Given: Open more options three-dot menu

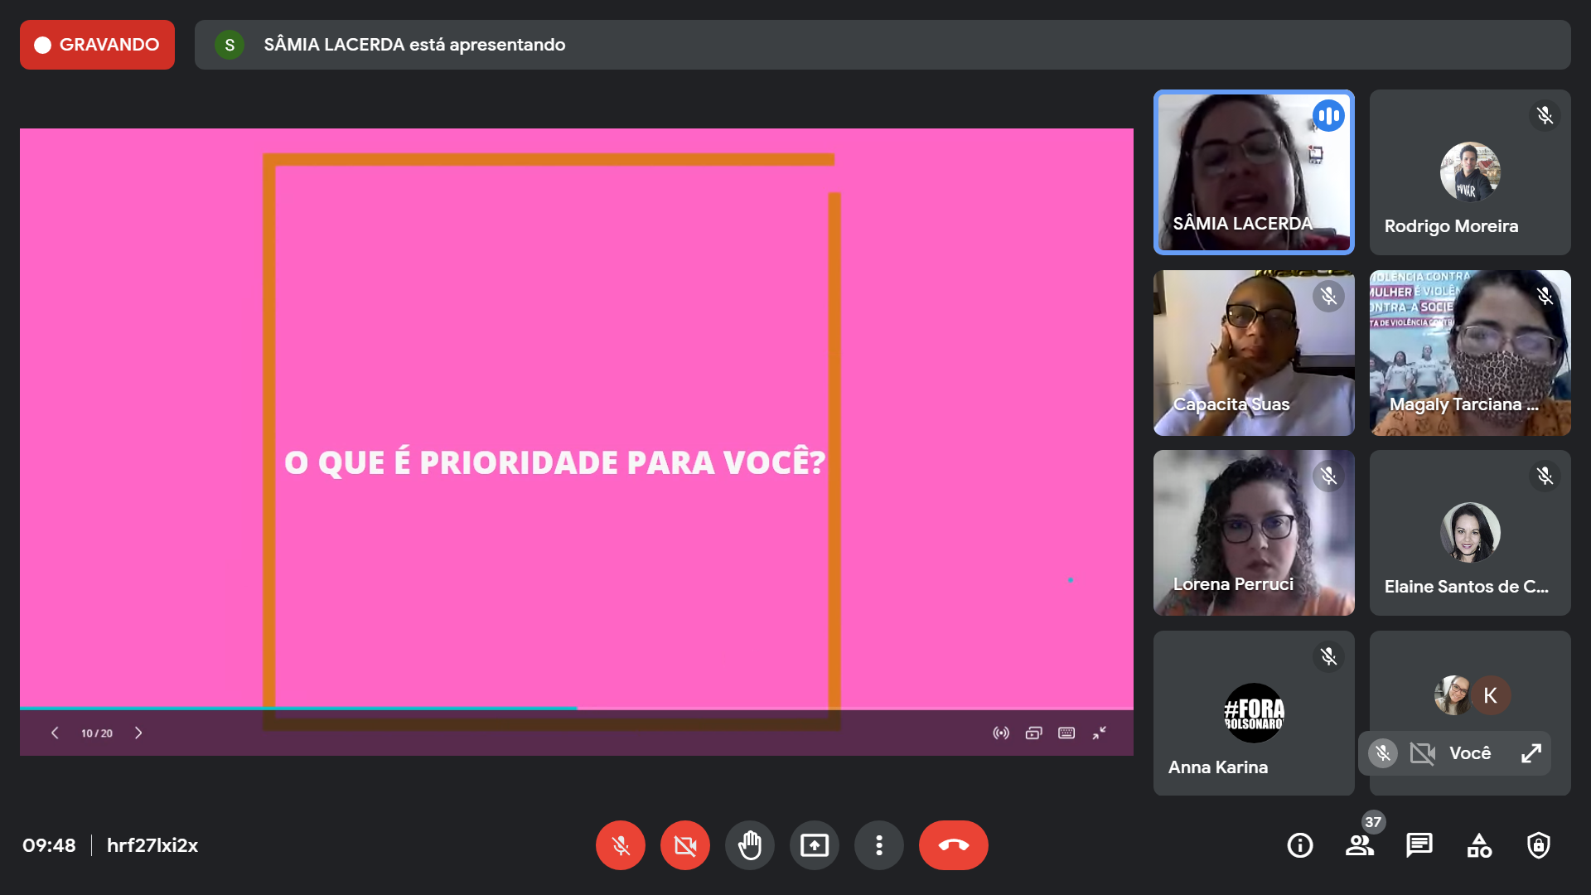Looking at the screenshot, I should (878, 845).
